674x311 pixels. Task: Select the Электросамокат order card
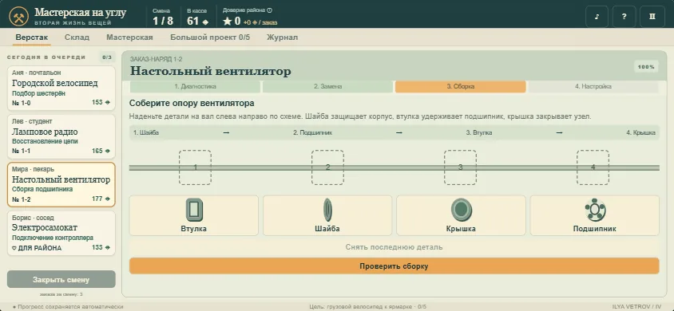coord(61,233)
